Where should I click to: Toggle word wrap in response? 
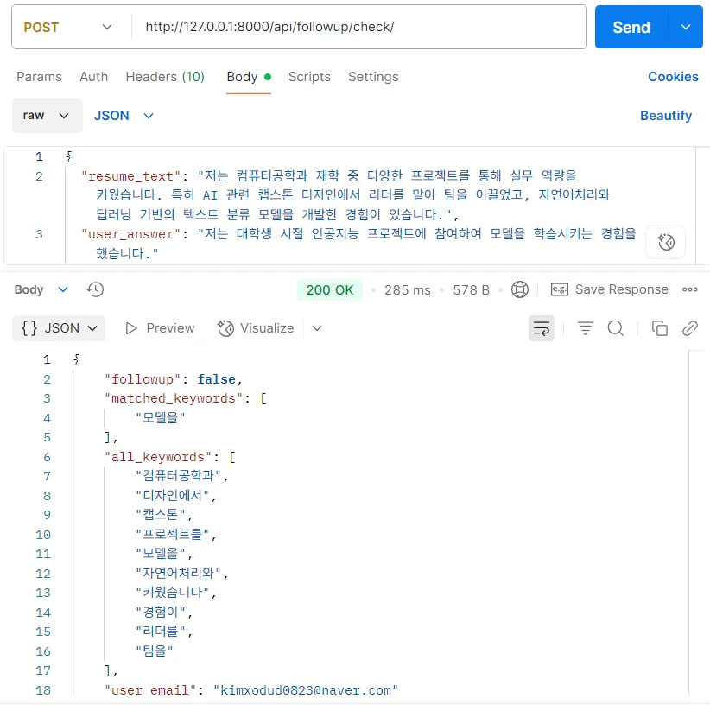[541, 328]
